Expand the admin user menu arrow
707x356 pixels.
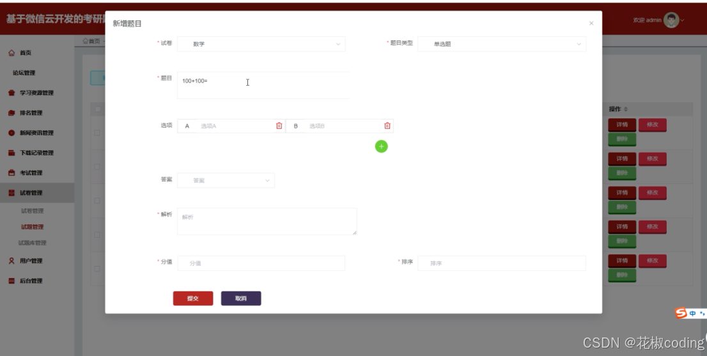tap(683, 20)
